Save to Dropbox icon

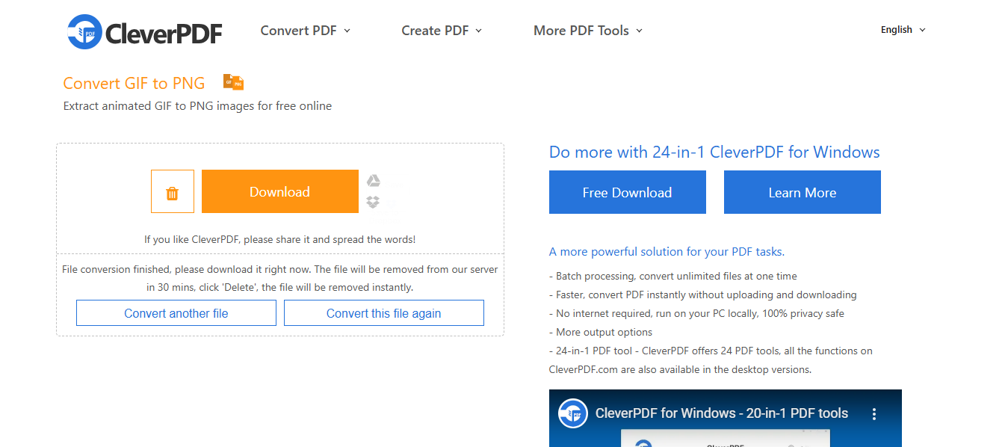point(373,202)
